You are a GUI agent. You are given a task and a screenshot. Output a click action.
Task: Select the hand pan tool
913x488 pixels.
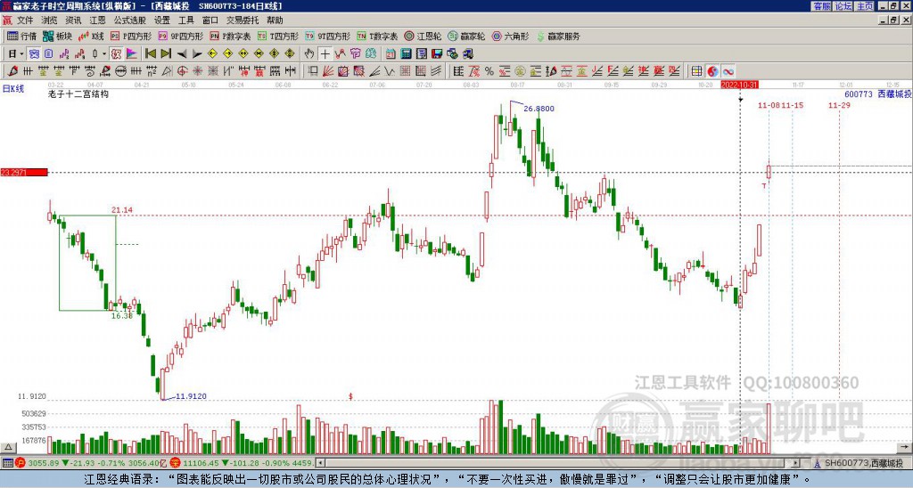pyautogui.click(x=309, y=54)
